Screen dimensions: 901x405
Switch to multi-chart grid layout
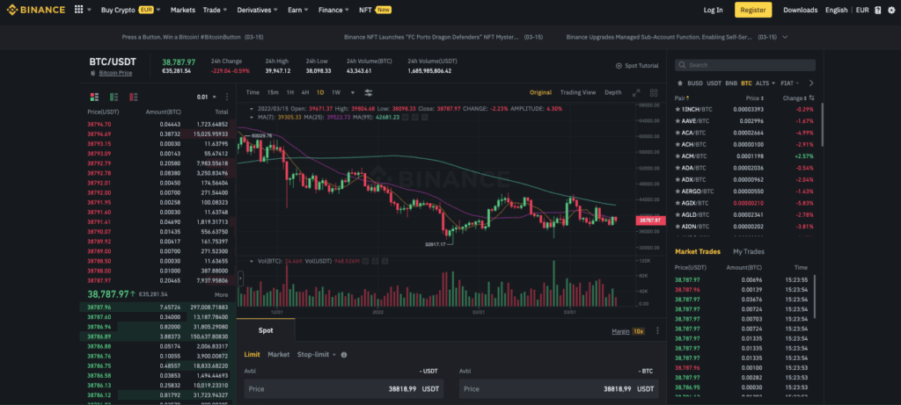[x=653, y=92]
